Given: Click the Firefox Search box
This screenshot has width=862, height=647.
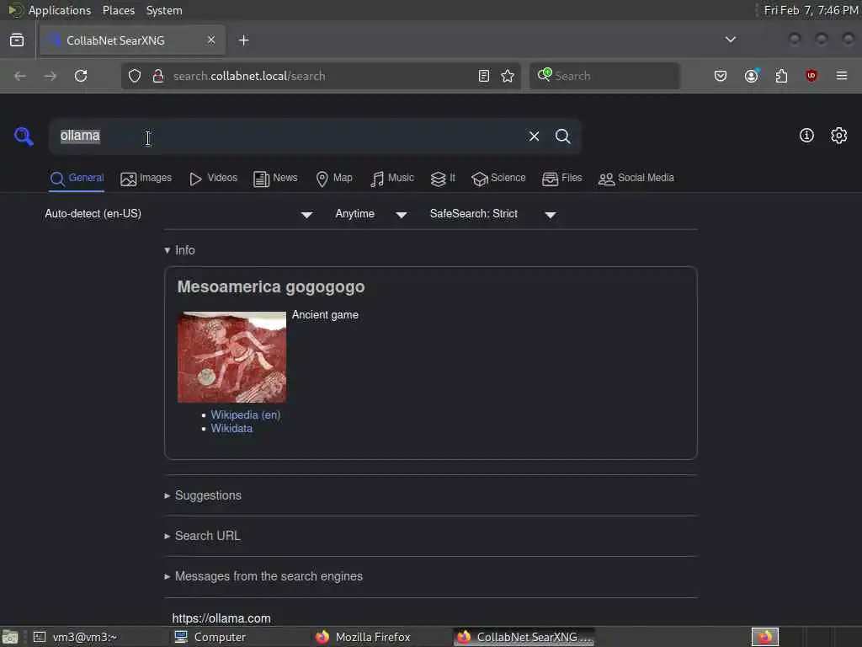Looking at the screenshot, I should [x=604, y=76].
